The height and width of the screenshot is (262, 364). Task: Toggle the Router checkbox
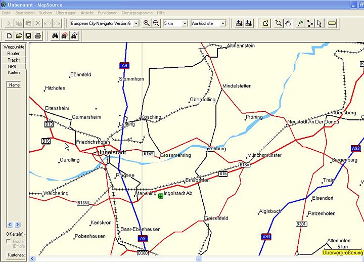[9, 242]
